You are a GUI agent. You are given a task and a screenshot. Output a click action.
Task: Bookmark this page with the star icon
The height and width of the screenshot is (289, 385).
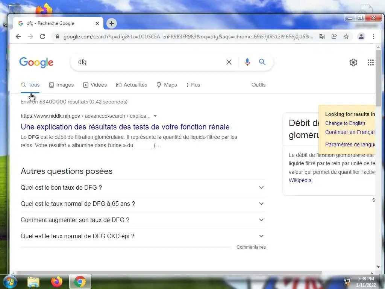click(346, 37)
